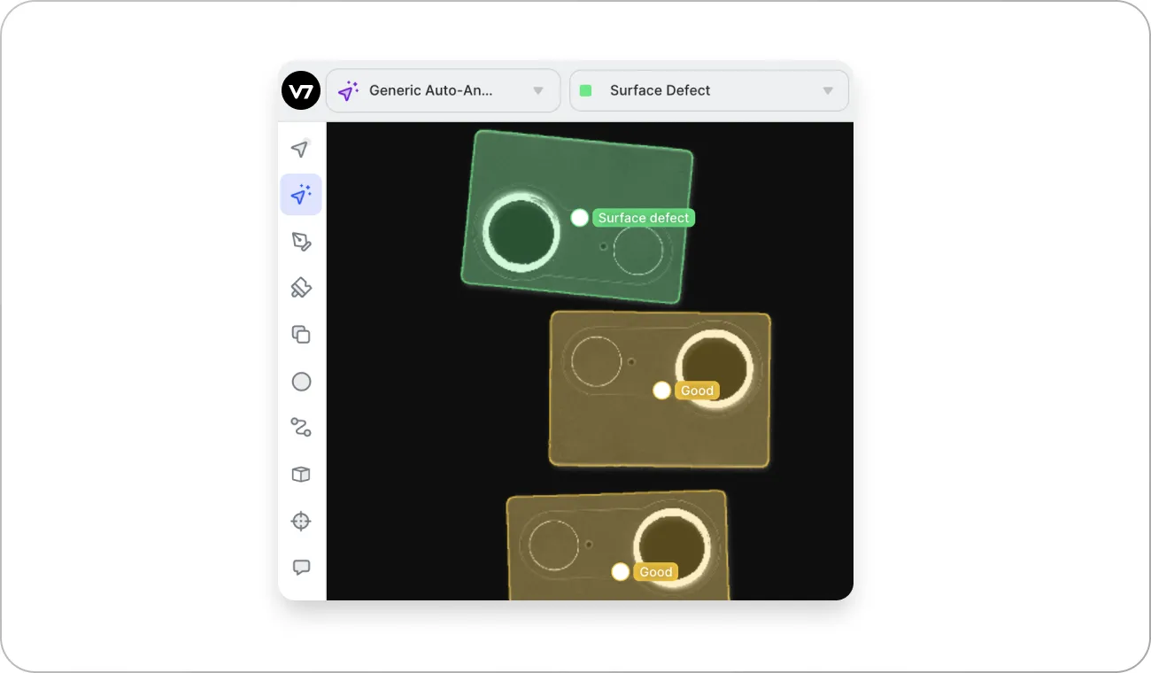Viewport: 1151px width, 673px height.
Task: Click the Good label on middle part
Action: [x=697, y=390]
